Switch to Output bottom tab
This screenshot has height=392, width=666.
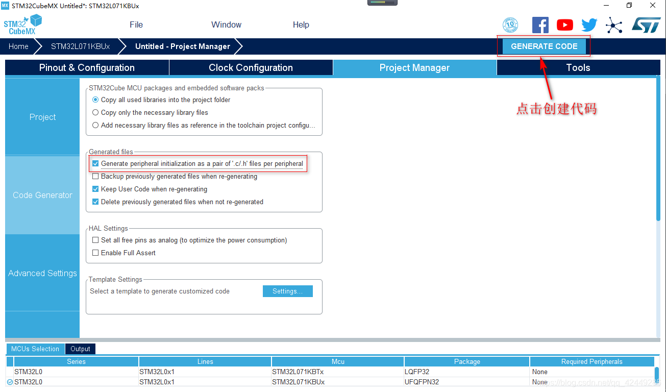pyautogui.click(x=80, y=349)
